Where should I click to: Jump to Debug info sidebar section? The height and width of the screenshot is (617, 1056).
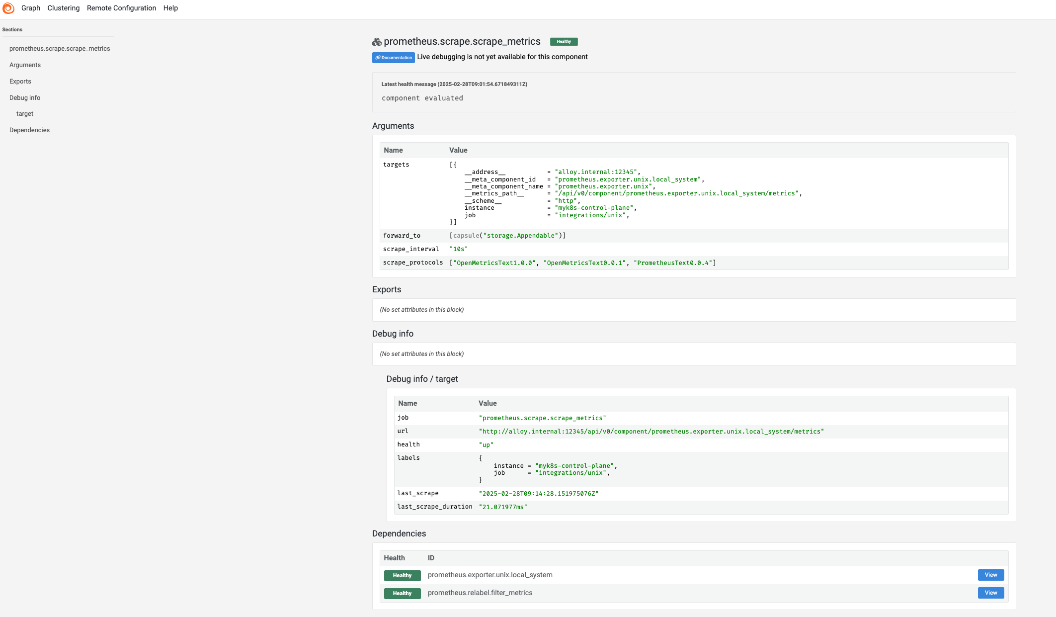pos(25,98)
